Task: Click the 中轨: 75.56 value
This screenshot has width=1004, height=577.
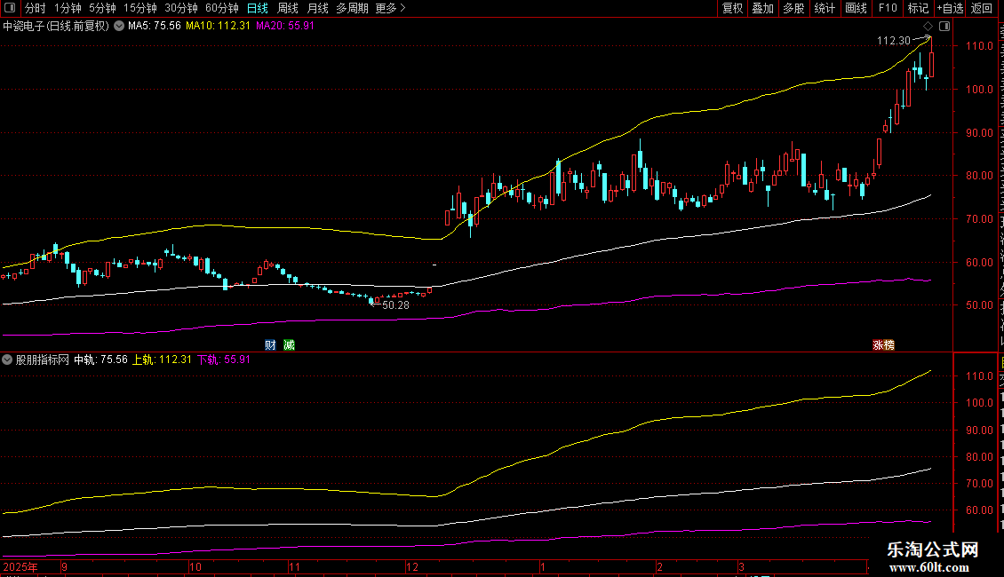Action: pyautogui.click(x=100, y=360)
